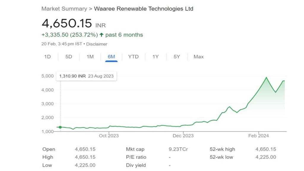Click the Mkt cap value 9.23TCr
This screenshot has width=304, height=171.
point(178,149)
